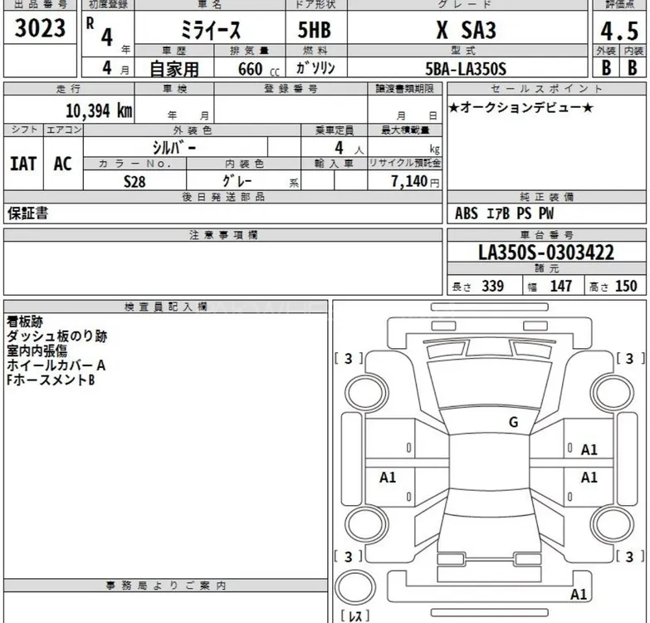Select the grade X SA3
This screenshot has height=623, width=650.
point(467,30)
